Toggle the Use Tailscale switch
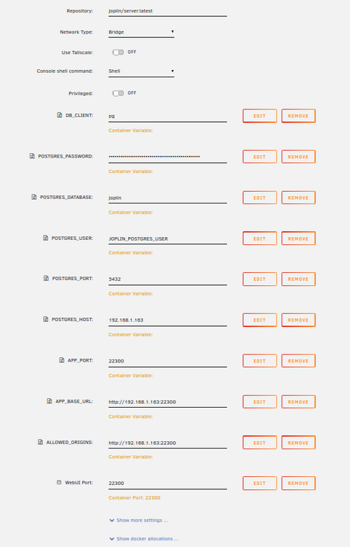This screenshot has height=547, width=350. pyautogui.click(x=118, y=53)
